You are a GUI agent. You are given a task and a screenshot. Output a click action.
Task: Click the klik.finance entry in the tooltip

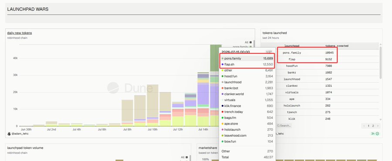247,106
